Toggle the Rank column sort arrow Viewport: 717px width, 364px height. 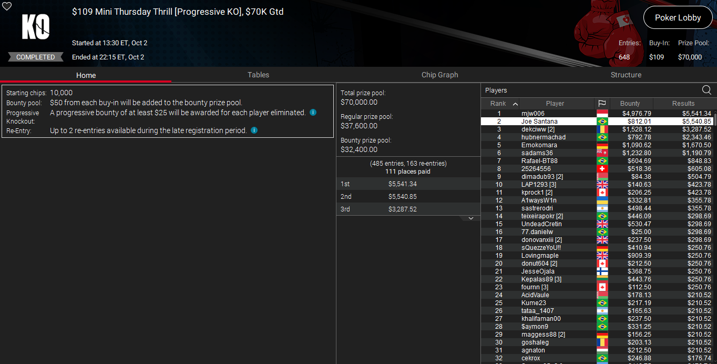[515, 104]
